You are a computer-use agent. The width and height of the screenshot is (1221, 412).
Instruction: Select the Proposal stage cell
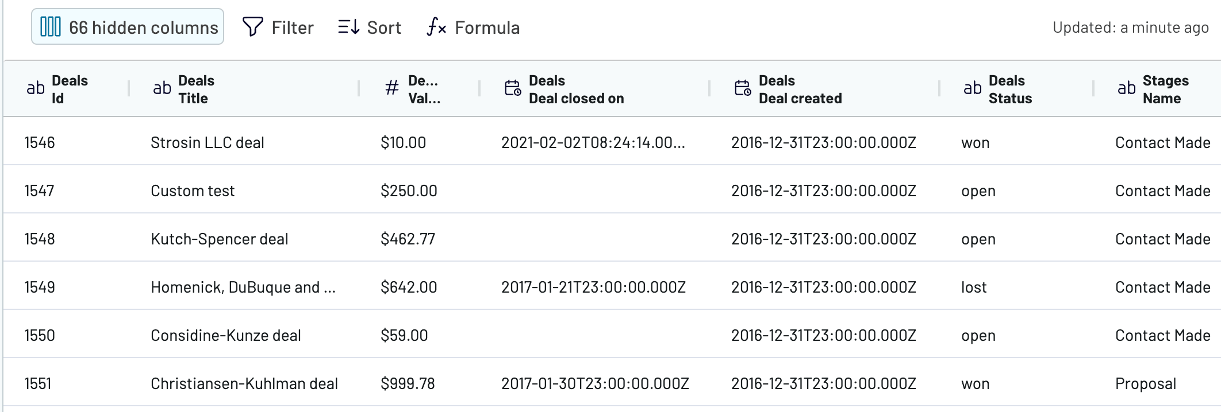pos(1146,383)
